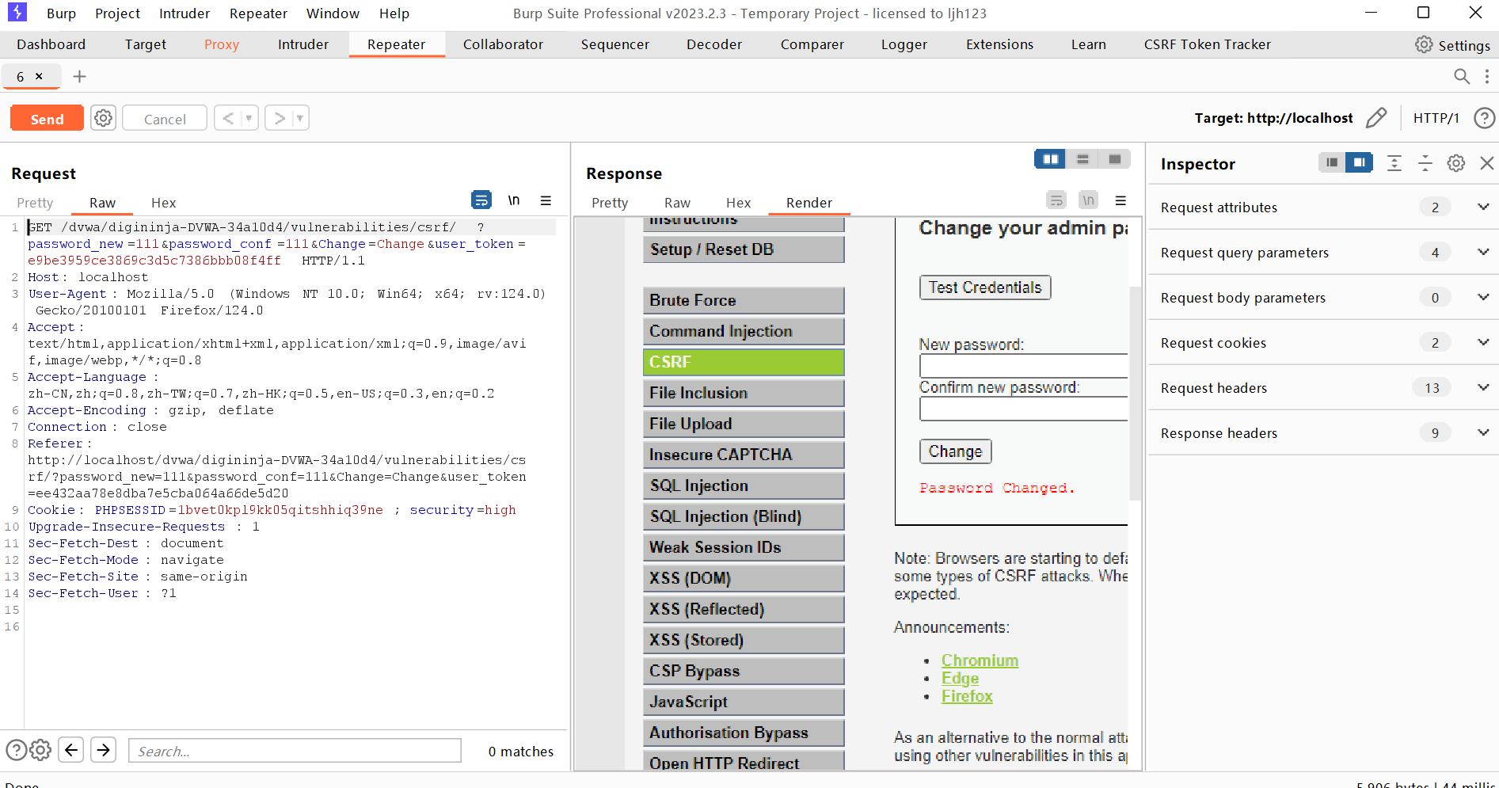Click Confirm new password field
This screenshot has height=788, width=1499.
click(1023, 409)
